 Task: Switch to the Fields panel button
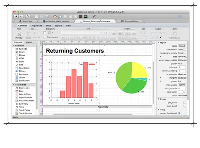[x=29, y=43]
